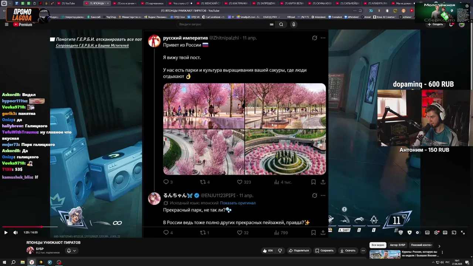
Task: Cast video with the Cast icon
Action: tap(454, 232)
